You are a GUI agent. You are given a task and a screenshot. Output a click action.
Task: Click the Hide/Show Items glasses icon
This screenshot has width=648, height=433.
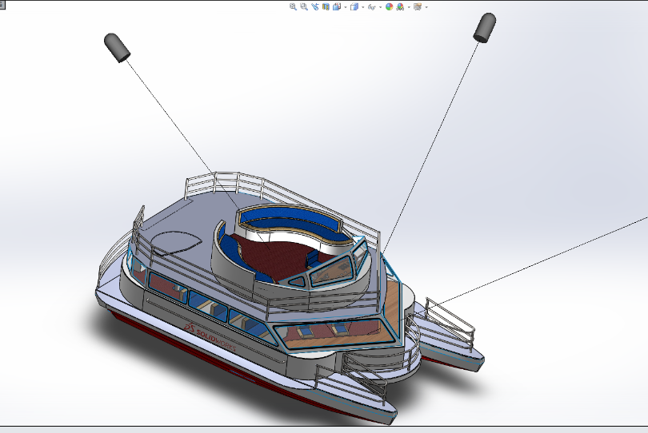tap(372, 7)
